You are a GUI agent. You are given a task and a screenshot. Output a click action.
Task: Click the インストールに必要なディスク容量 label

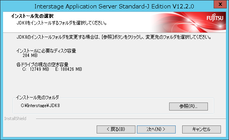click(46, 51)
